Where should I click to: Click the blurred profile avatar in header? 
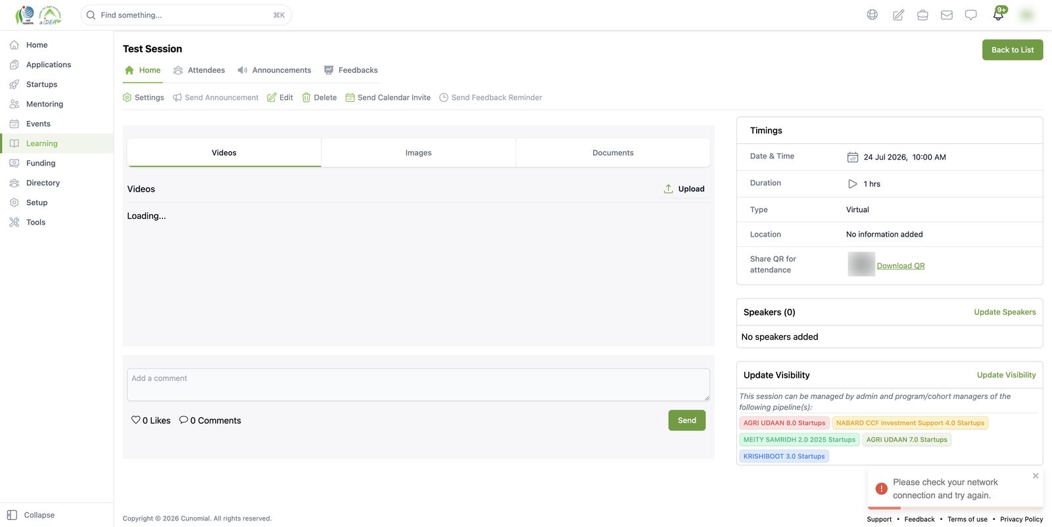[x=1027, y=14]
